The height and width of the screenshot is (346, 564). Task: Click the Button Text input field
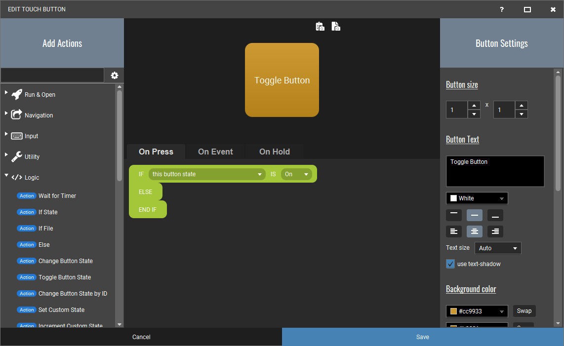click(495, 171)
